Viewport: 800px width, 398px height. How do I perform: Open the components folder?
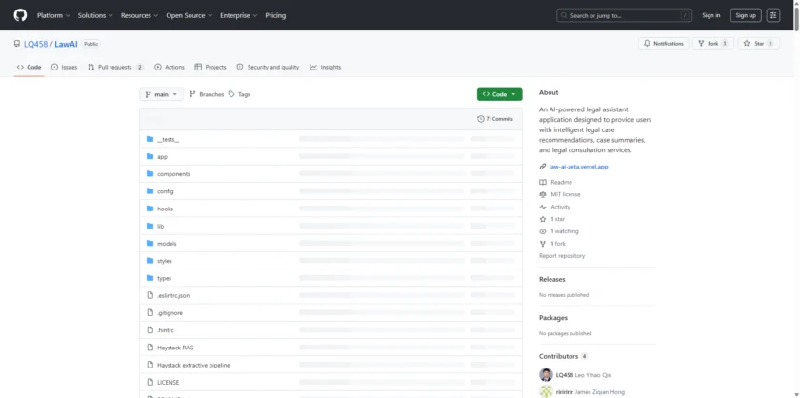173,174
